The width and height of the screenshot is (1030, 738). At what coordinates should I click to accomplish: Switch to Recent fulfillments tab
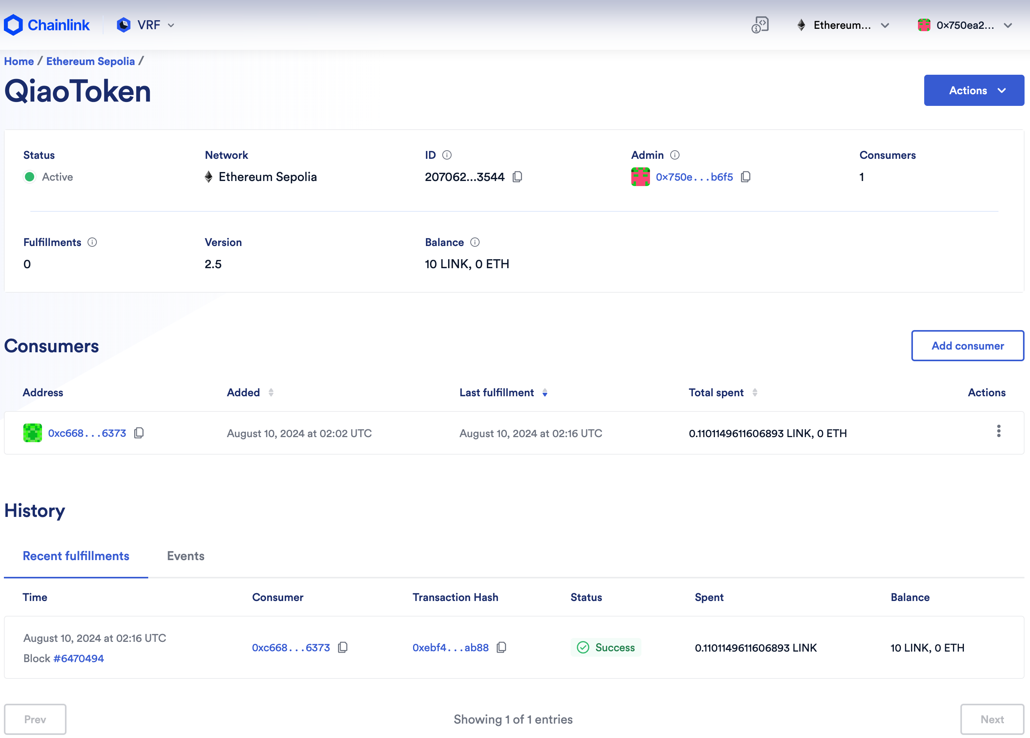click(x=76, y=556)
